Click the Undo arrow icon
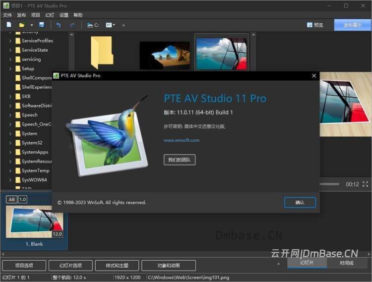The width and height of the screenshot is (372, 282). point(59,25)
